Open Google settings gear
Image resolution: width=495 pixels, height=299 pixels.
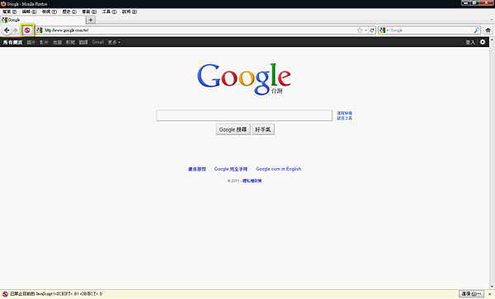tap(483, 42)
